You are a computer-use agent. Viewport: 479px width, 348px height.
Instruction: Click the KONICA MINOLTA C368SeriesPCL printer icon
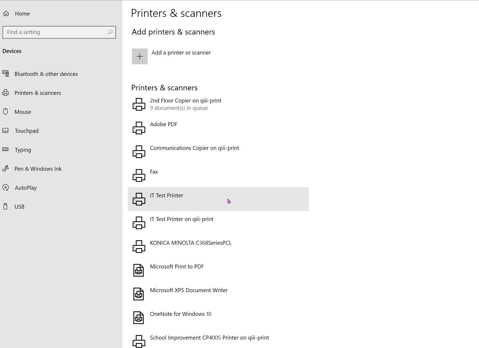coord(139,247)
